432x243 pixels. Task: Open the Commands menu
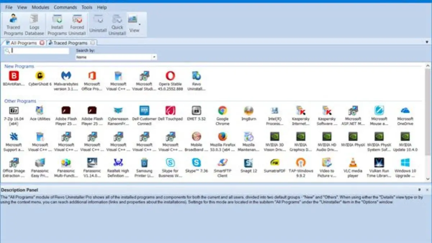tap(65, 7)
